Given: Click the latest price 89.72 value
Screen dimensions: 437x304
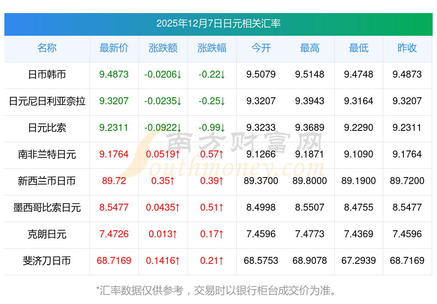Looking at the screenshot, I should (114, 181).
